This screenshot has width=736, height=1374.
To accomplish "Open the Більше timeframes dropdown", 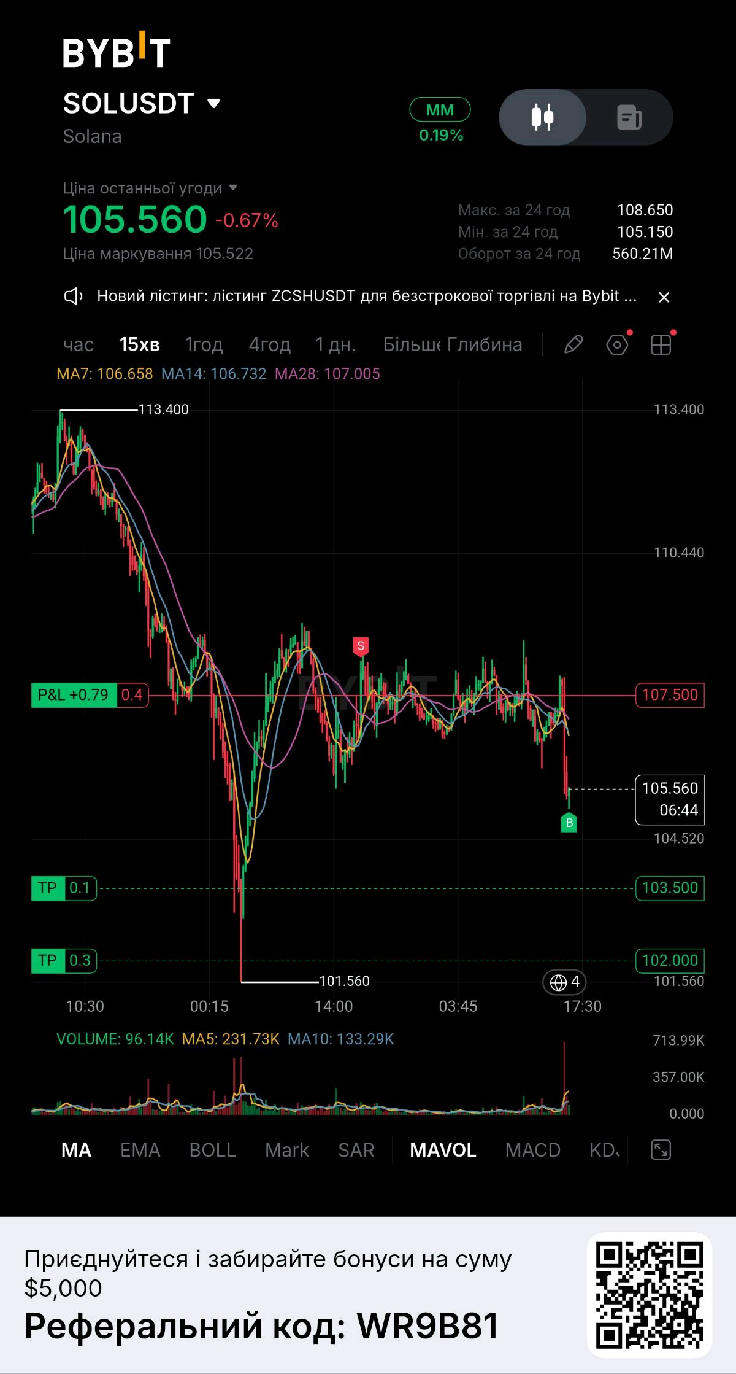I will point(411,344).
